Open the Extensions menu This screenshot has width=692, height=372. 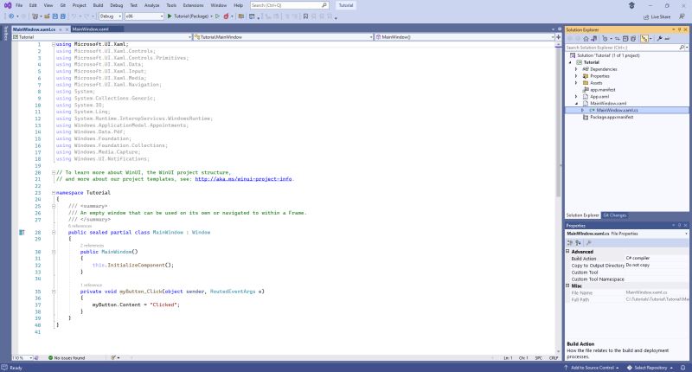point(193,5)
